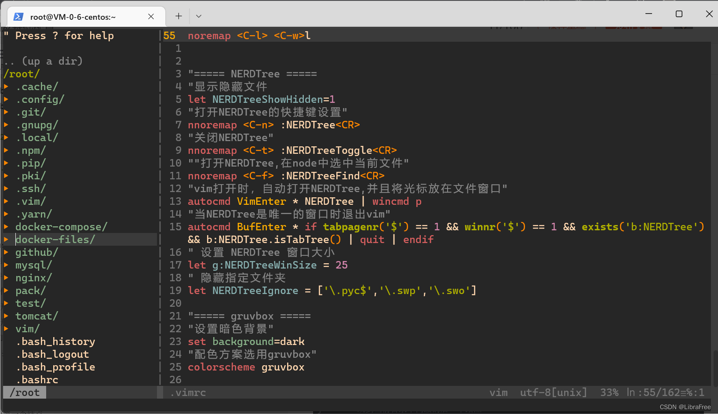Click the 'ln :55/162' line counter
The width and height of the screenshot is (718, 414).
coord(653,392)
